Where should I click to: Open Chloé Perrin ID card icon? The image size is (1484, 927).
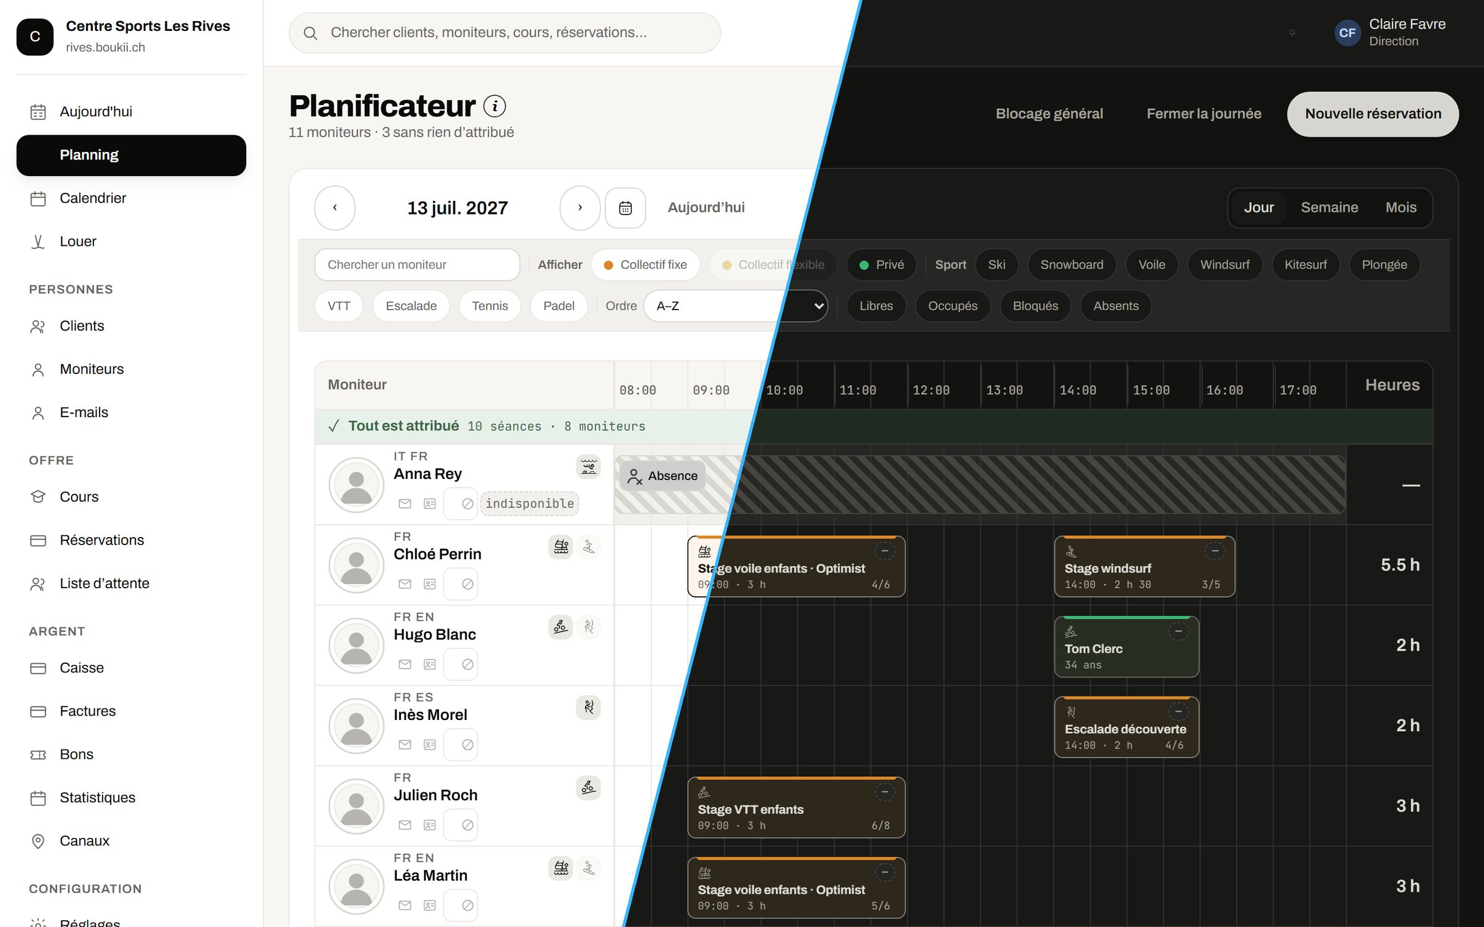pyautogui.click(x=430, y=584)
